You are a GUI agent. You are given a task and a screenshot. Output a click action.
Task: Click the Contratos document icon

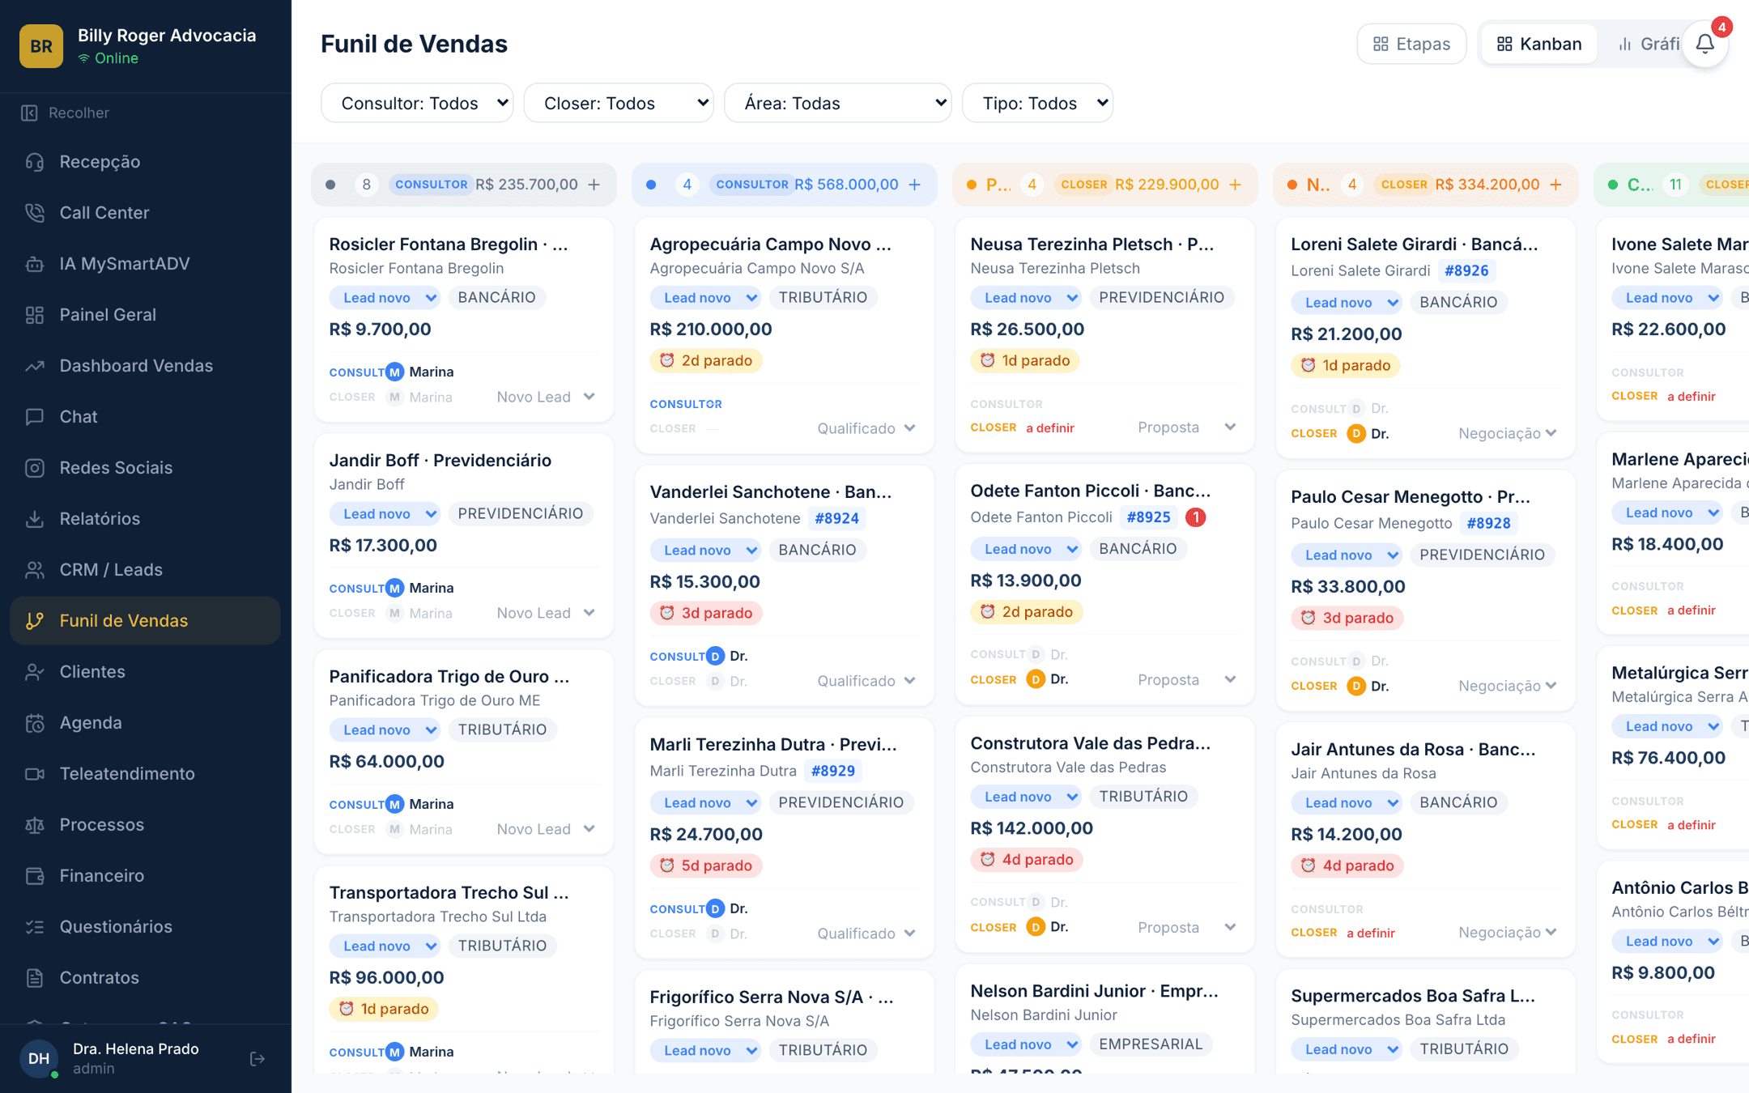(35, 978)
